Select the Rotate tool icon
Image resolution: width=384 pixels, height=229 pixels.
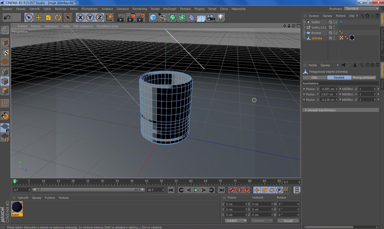(58, 18)
